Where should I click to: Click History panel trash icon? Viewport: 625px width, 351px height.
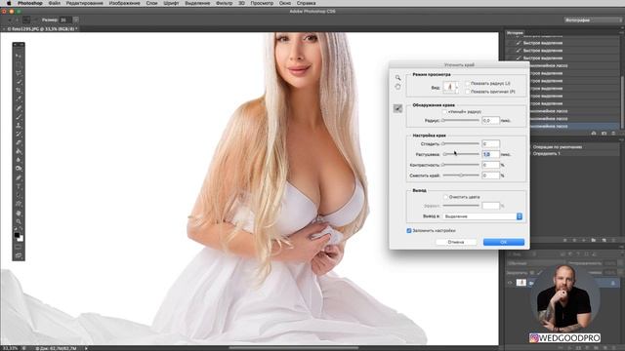tap(613, 134)
